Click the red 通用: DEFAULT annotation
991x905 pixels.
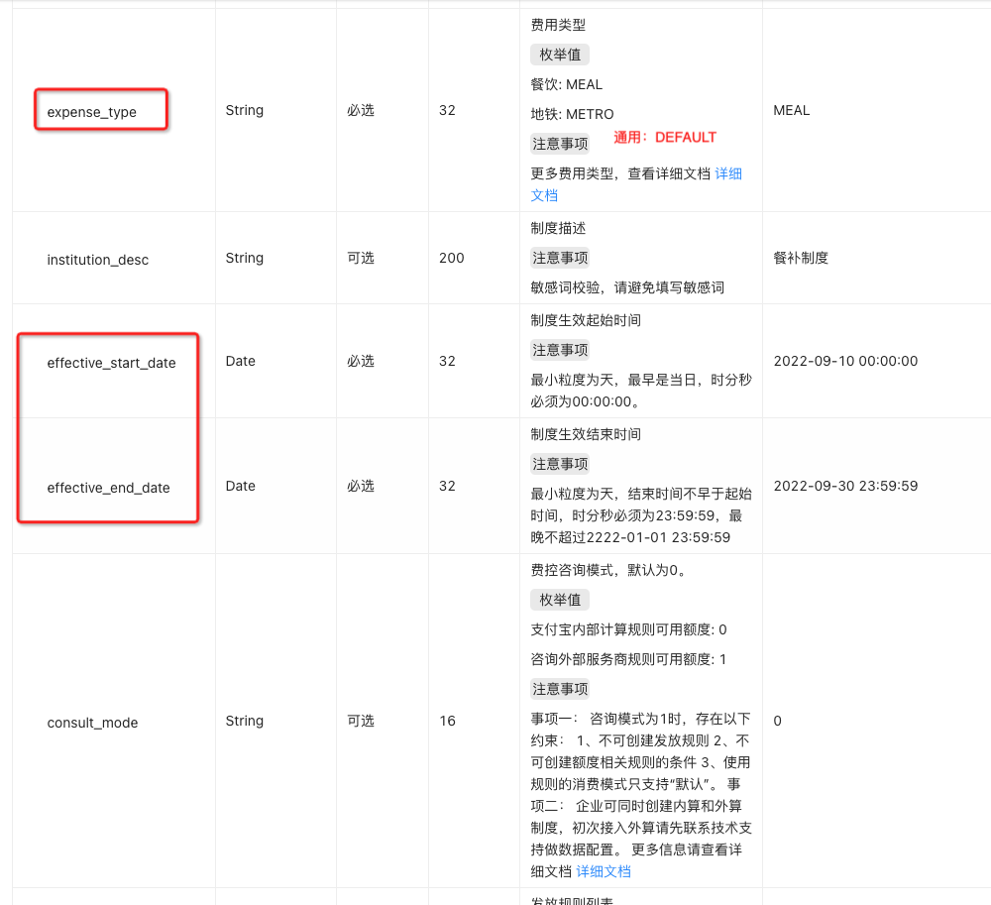point(665,137)
